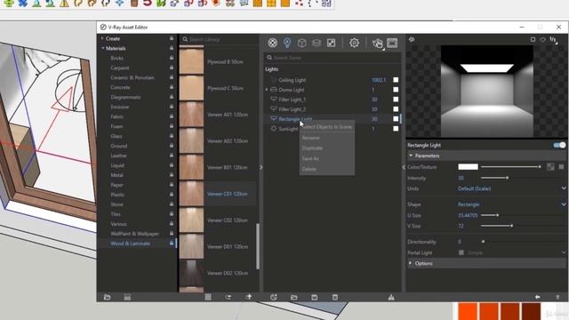Click the eye icon above preview swatch
The width and height of the screenshot is (569, 320).
click(x=412, y=39)
